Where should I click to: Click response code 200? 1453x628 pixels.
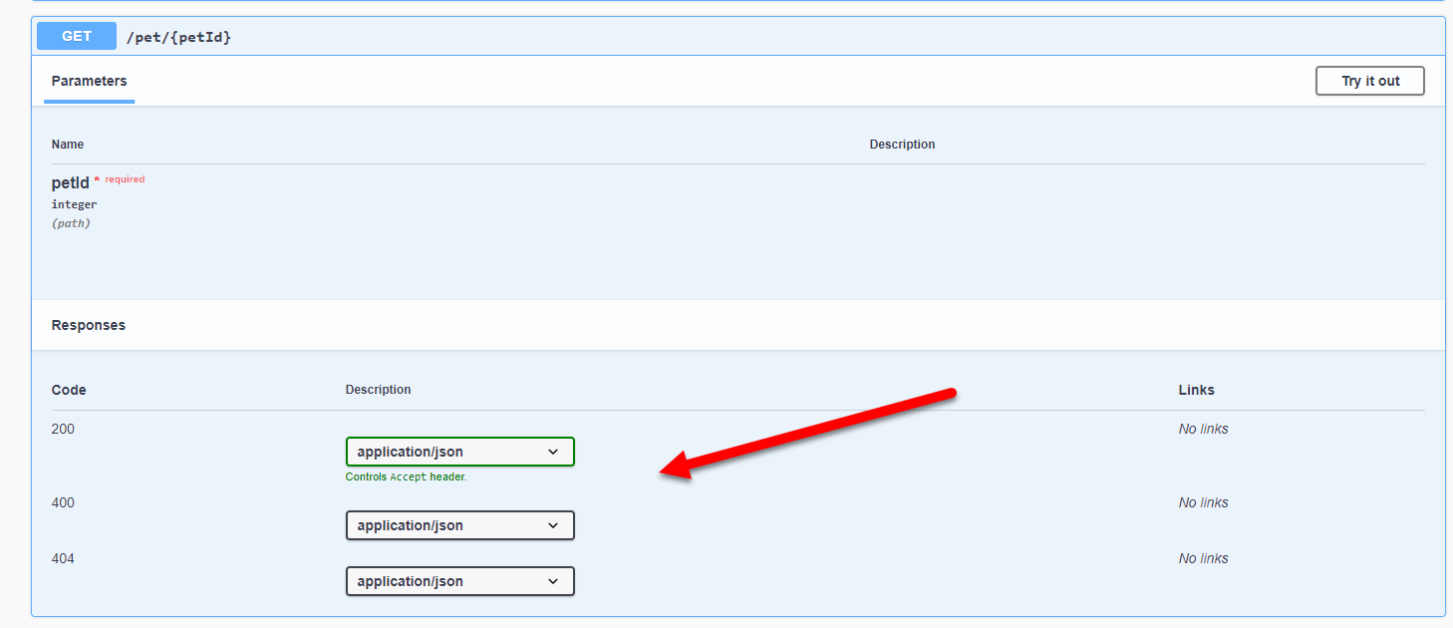(63, 429)
